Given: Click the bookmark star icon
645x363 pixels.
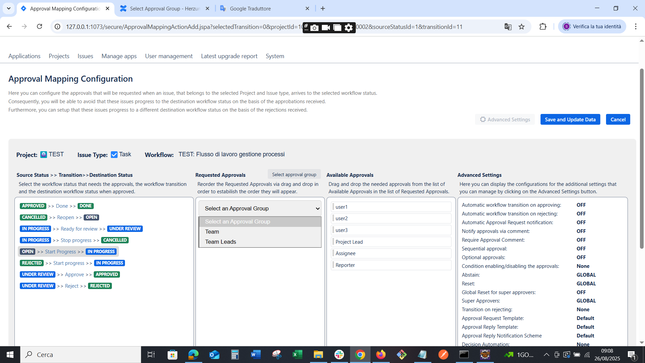Looking at the screenshot, I should pyautogui.click(x=521, y=27).
